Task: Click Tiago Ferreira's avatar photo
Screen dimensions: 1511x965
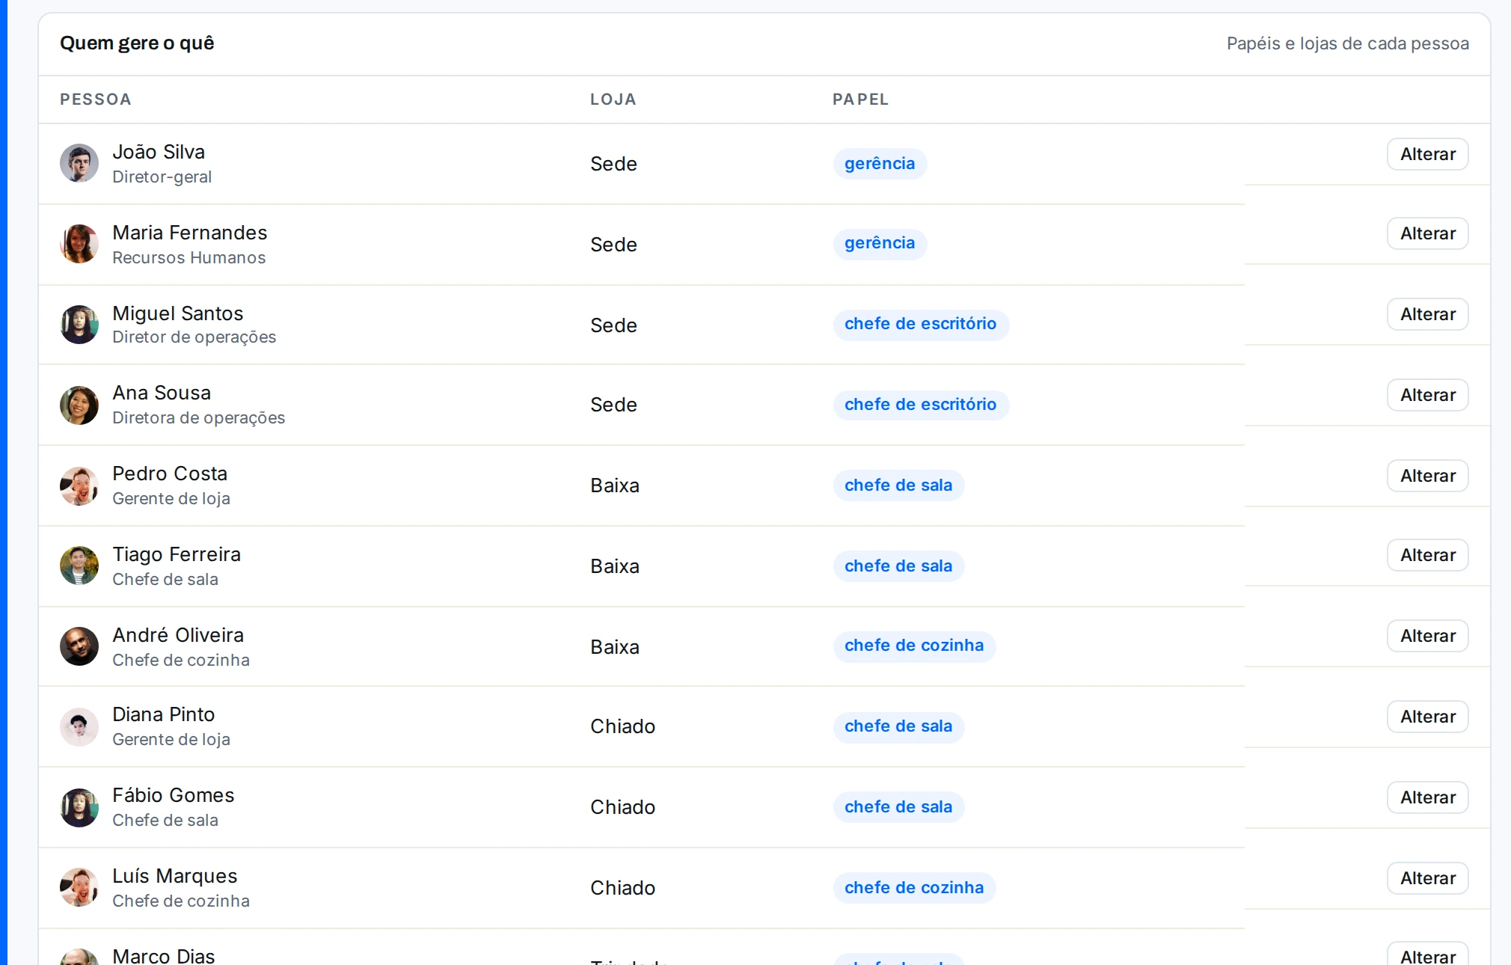Action: click(x=79, y=566)
